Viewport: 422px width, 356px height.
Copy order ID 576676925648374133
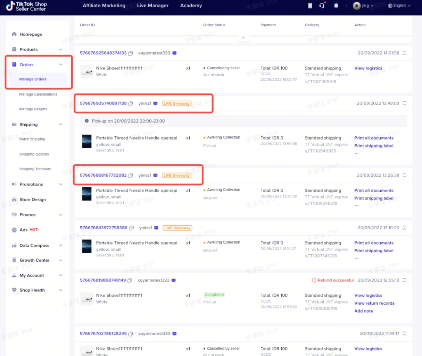point(131,53)
